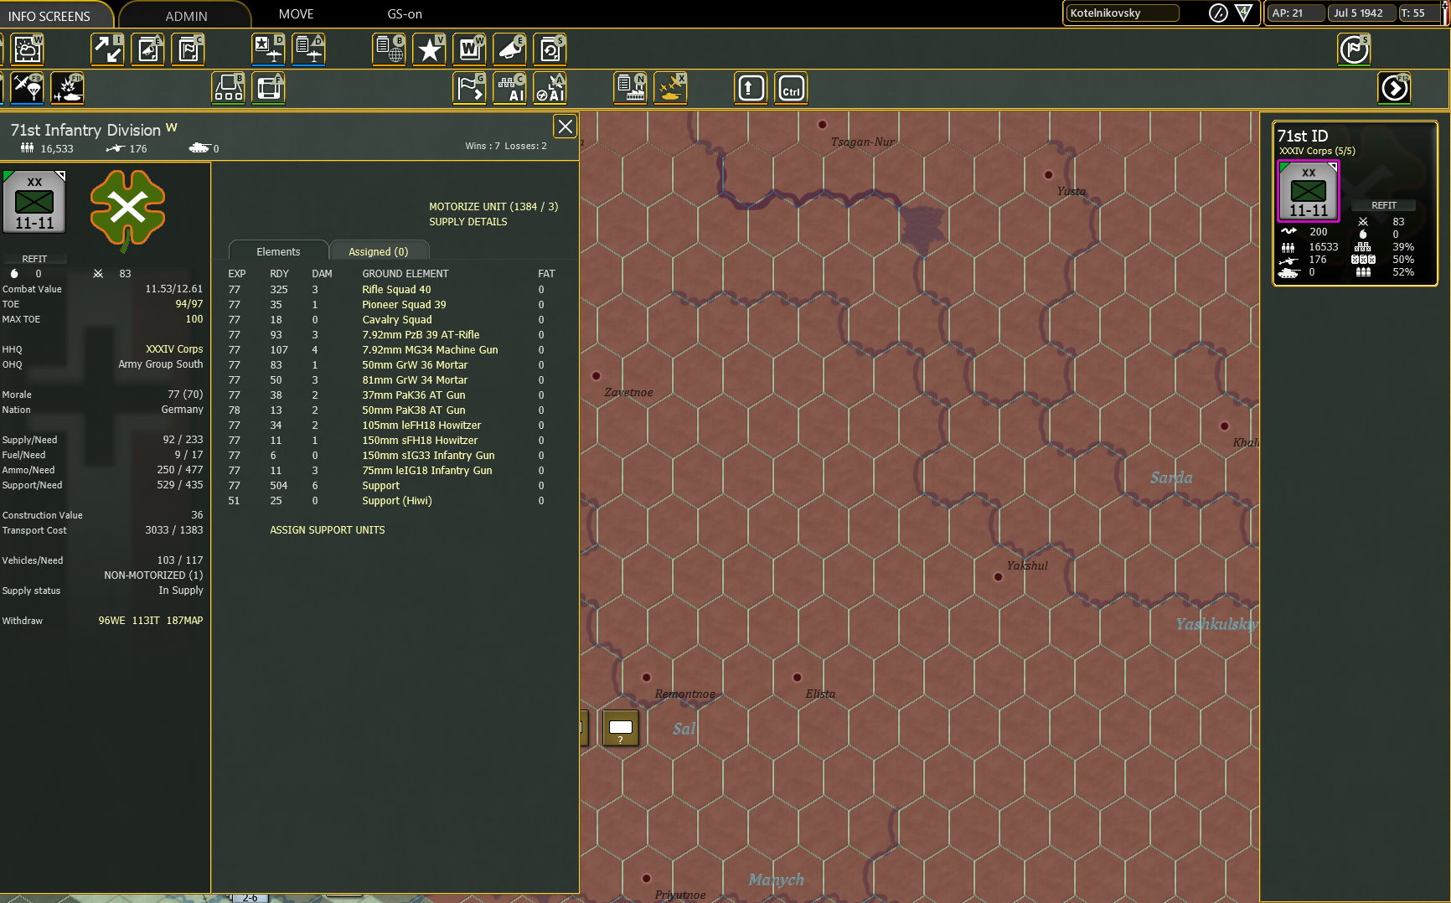Viewport: 1451px width, 903px height.
Task: Click the rail car icon with B hotkey
Action: (x=228, y=88)
